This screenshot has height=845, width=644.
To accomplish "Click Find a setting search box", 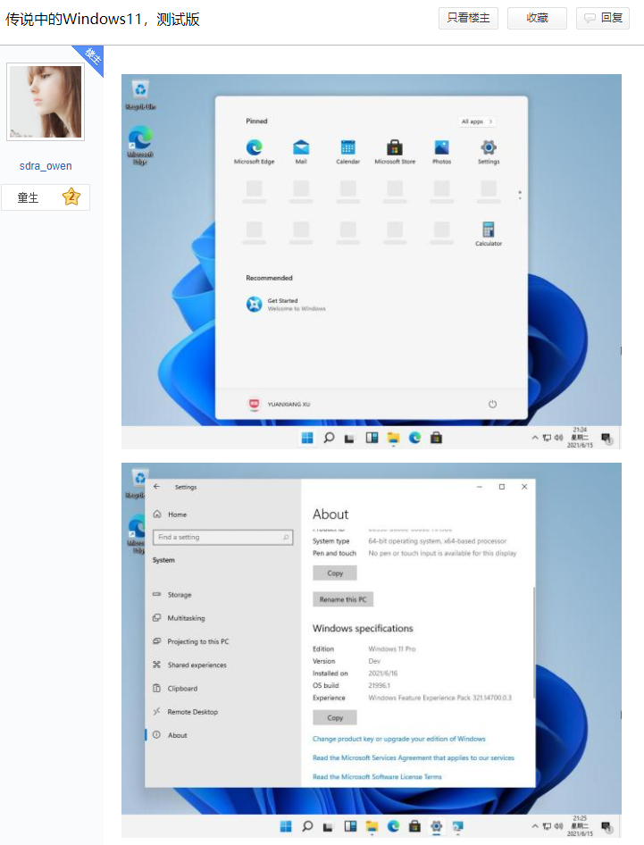I will point(223,538).
